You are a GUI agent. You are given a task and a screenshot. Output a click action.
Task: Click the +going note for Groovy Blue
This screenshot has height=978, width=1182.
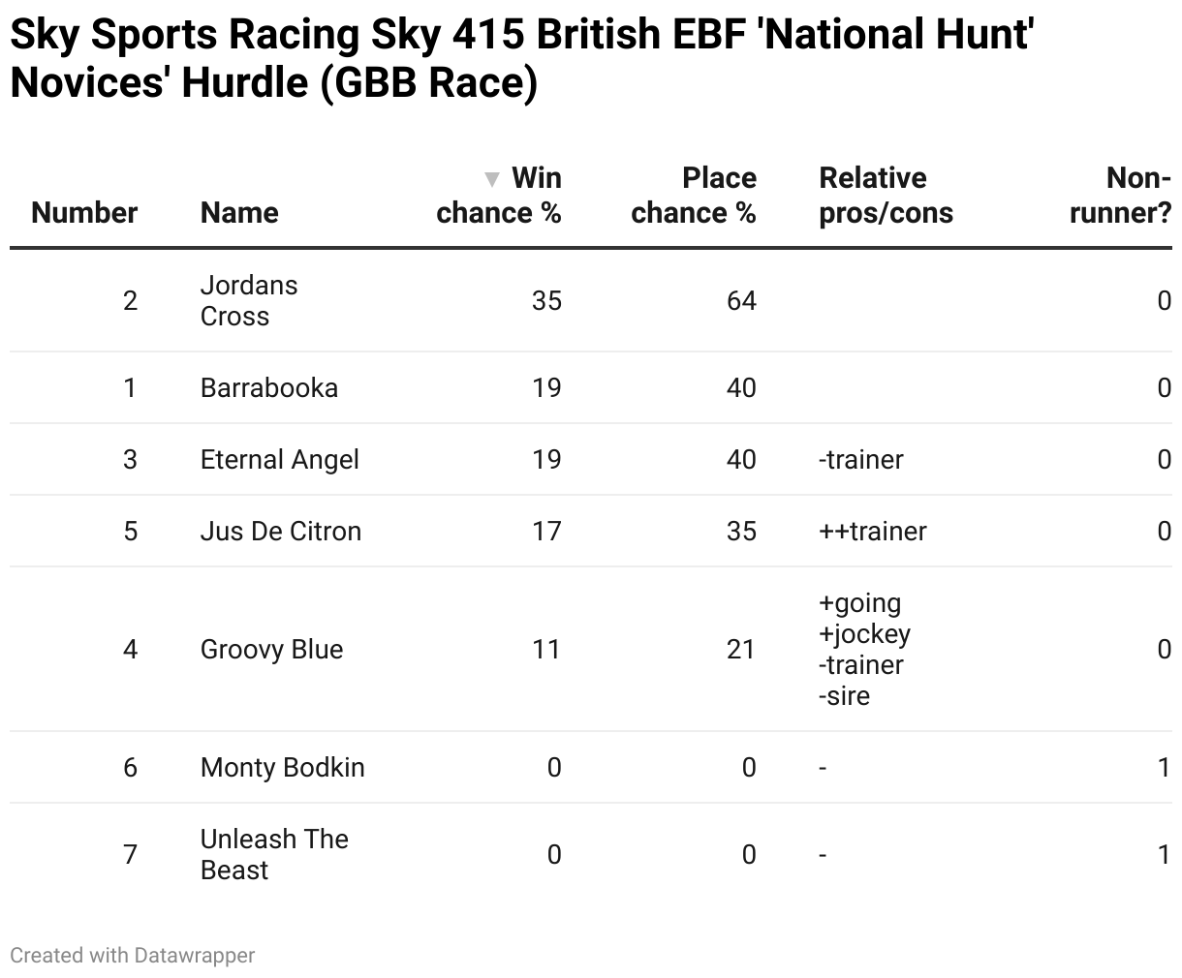(x=860, y=603)
